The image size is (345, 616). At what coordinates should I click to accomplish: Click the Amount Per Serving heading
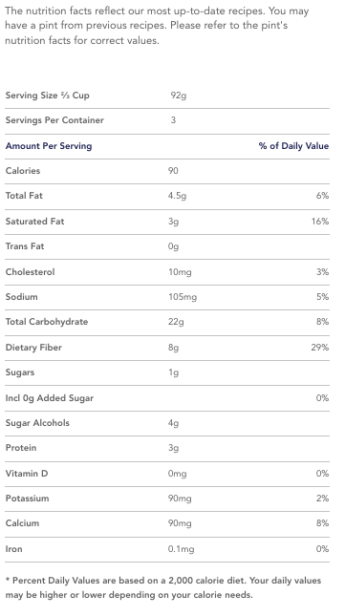pos(49,146)
